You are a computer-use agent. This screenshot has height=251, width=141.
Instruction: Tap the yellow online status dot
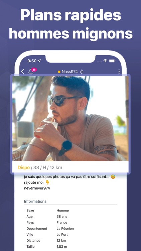pos(59,72)
